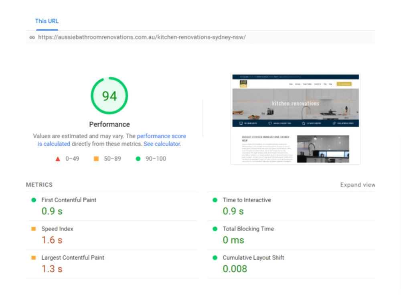
Task: Click the 1.3 s Largest Contentful Paint value
Action: click(x=52, y=269)
